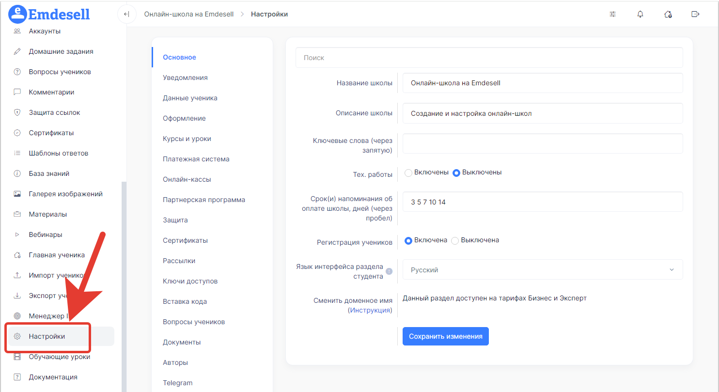This screenshot has height=392, width=719.
Task: Open the Ключи доступов settings tab
Action: pos(190,281)
